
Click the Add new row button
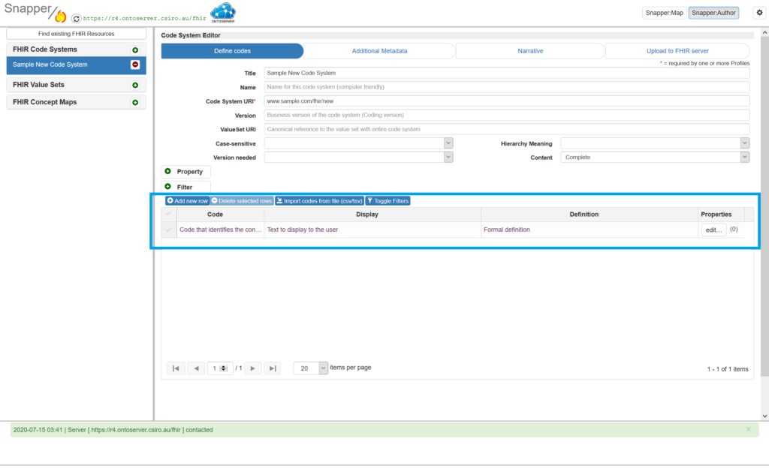click(187, 201)
